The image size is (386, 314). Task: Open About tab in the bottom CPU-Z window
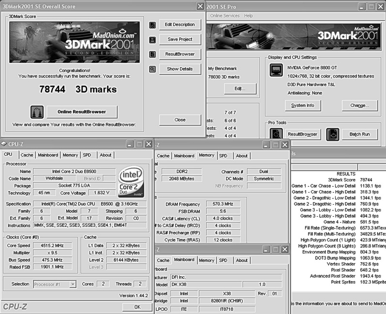click(242, 260)
